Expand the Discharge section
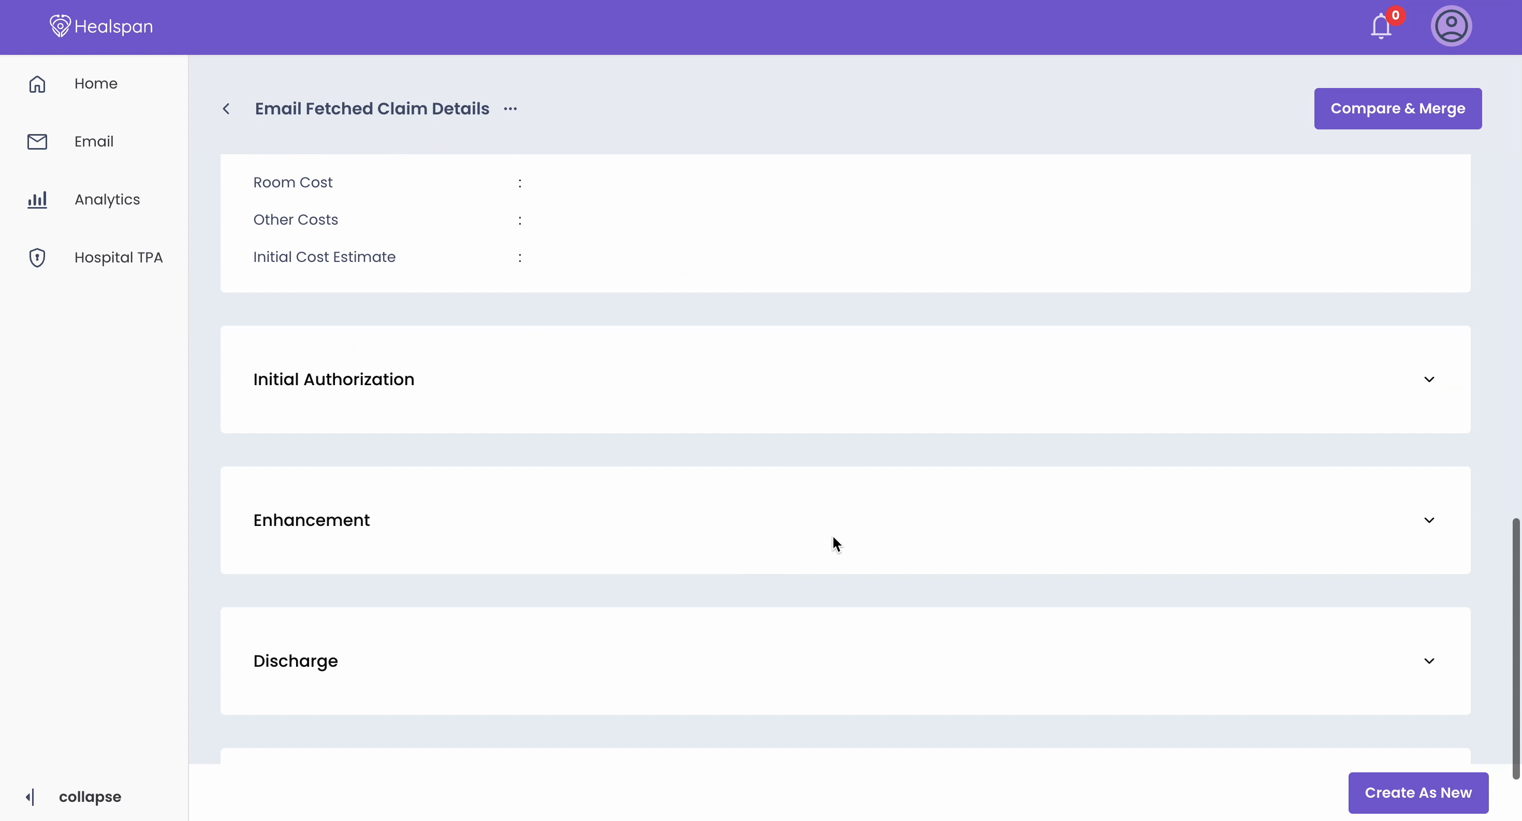This screenshot has width=1522, height=821. tap(1429, 661)
